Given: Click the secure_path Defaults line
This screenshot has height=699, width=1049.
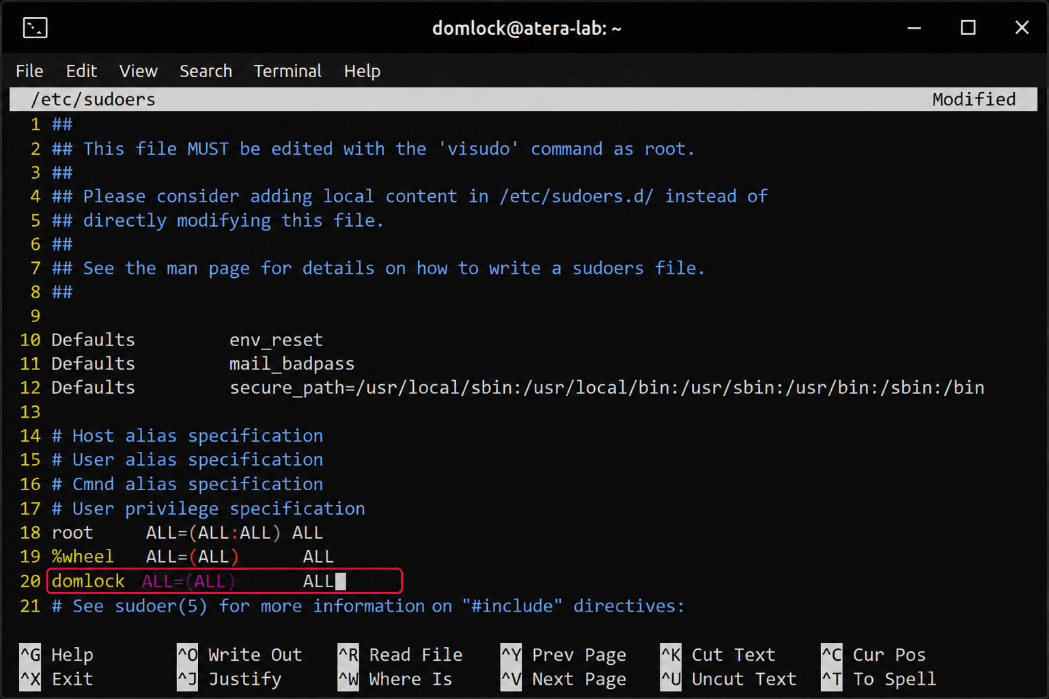Looking at the screenshot, I should tap(518, 388).
